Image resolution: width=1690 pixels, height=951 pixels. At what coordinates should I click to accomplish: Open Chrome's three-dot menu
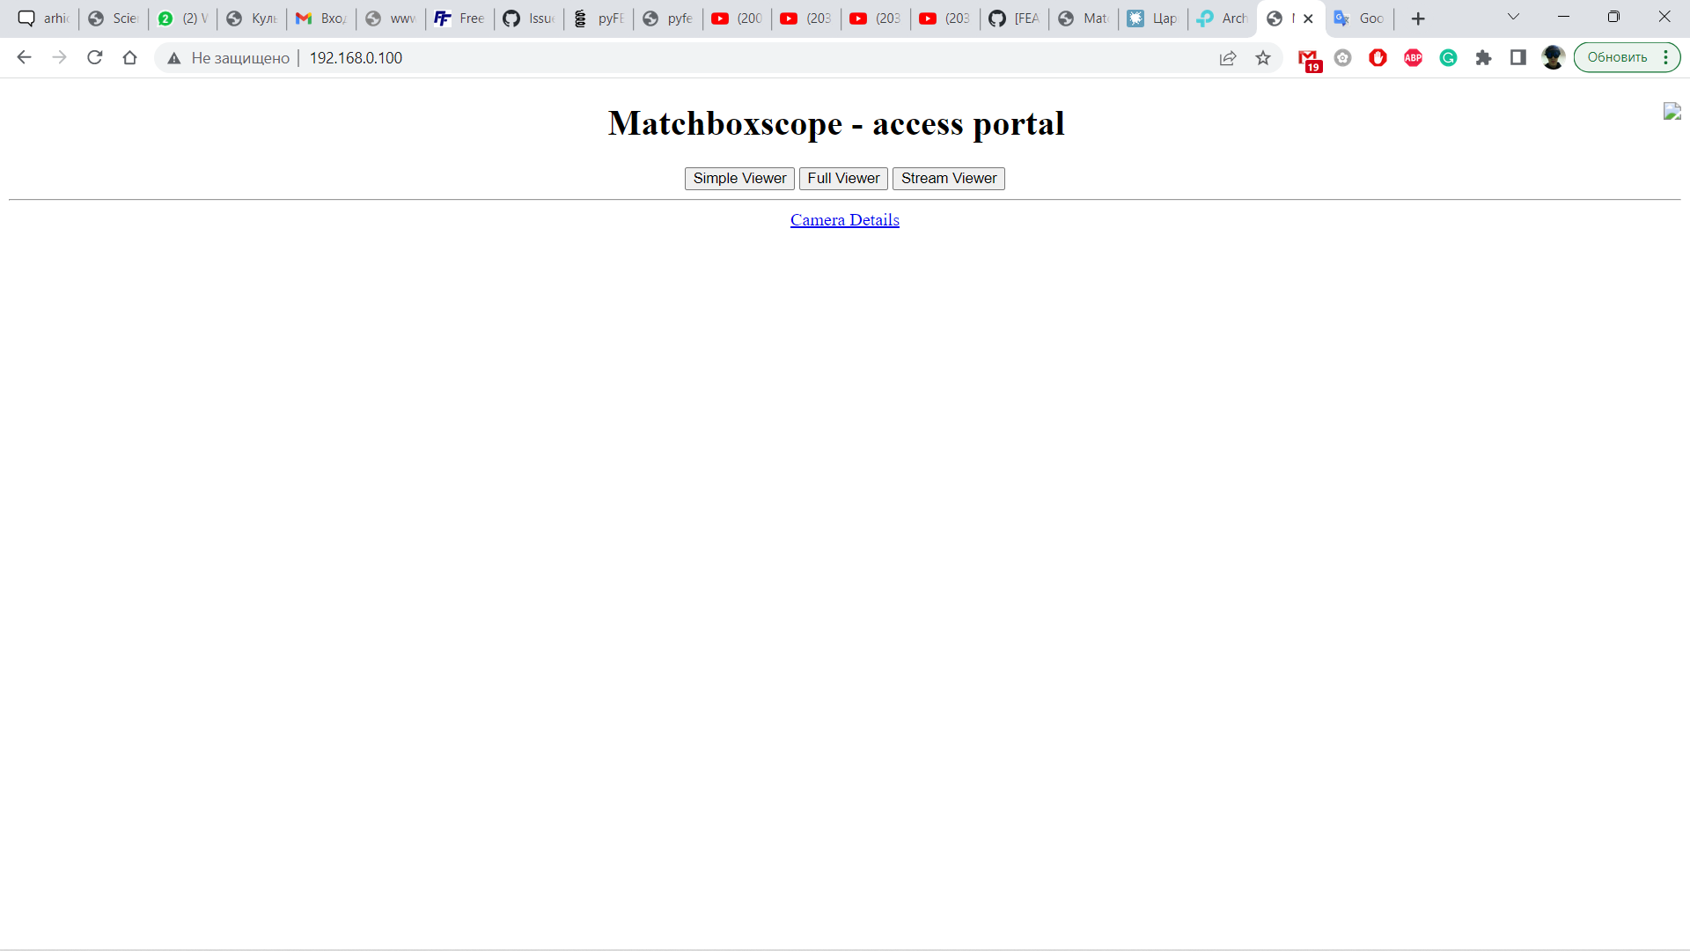point(1665,58)
